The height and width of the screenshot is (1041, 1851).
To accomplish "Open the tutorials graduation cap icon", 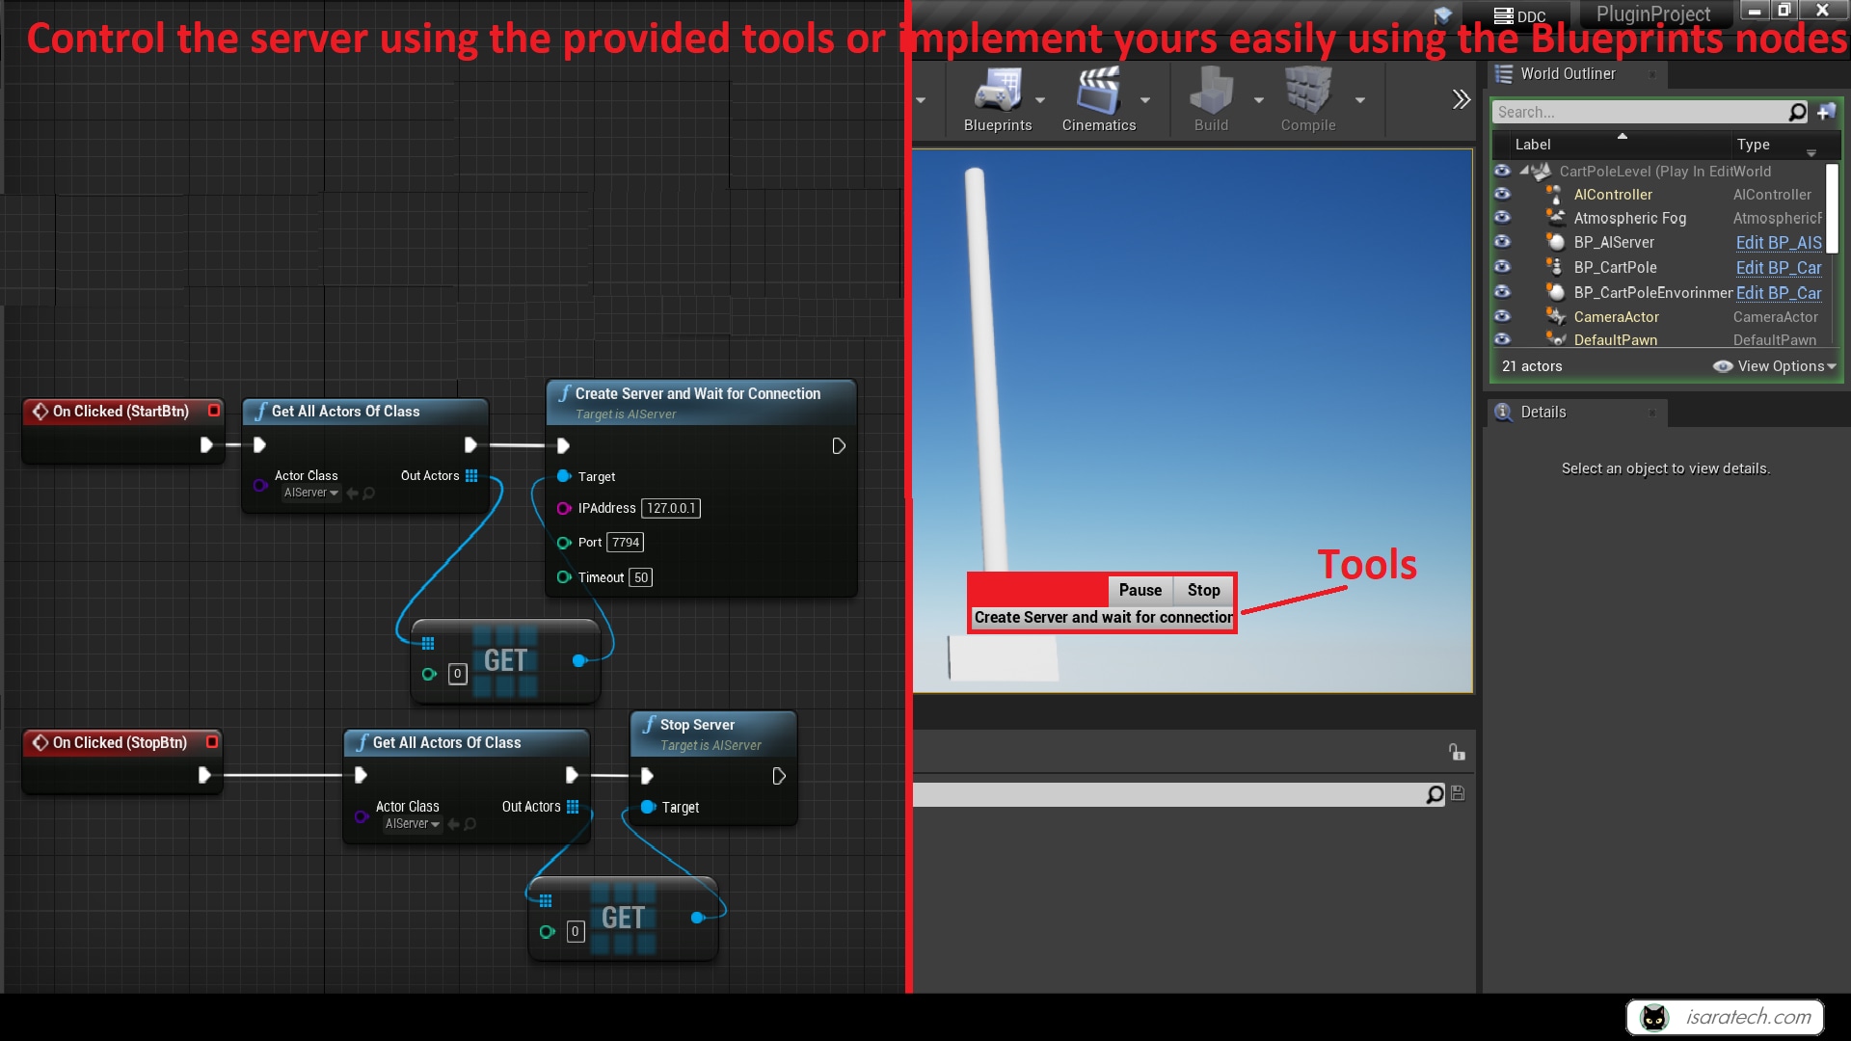I will point(1442,14).
